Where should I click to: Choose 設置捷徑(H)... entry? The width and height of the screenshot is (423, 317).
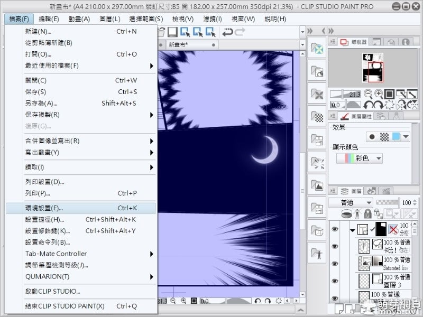coord(81,220)
